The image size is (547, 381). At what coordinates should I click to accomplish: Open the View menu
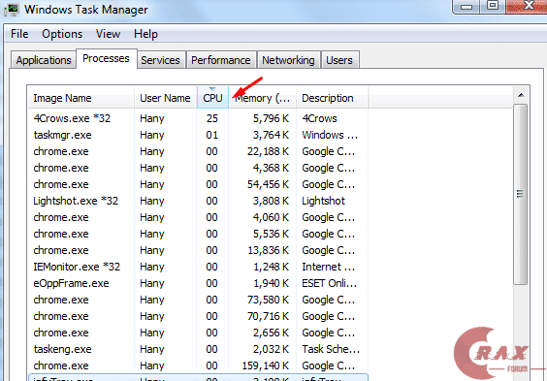(109, 34)
